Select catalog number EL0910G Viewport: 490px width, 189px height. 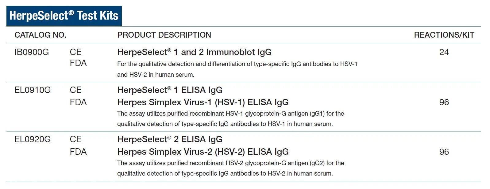tap(33, 90)
